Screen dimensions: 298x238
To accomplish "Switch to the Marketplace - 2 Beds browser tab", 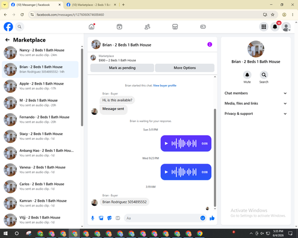I will click(x=91, y=5).
